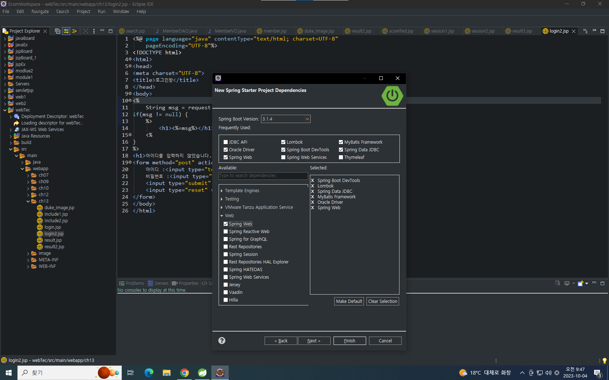Click the volume icon in system tray
Screen dimensions: 609x380
[x=548, y=373]
